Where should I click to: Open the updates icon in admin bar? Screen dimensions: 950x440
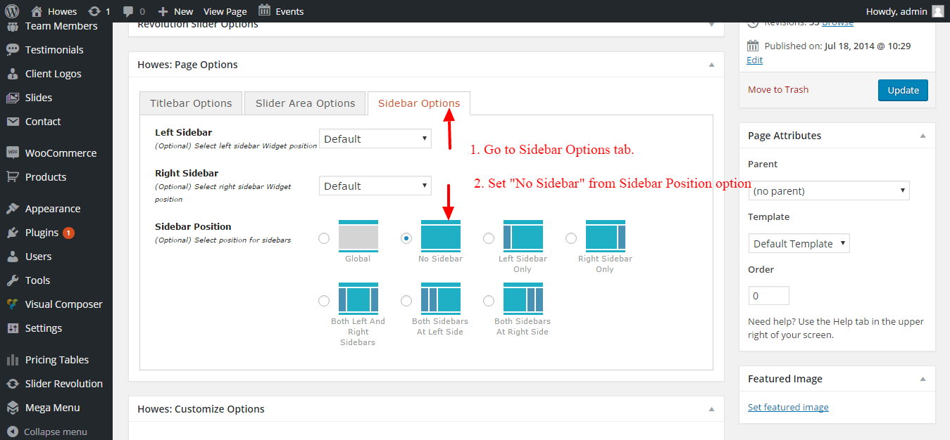pyautogui.click(x=94, y=11)
